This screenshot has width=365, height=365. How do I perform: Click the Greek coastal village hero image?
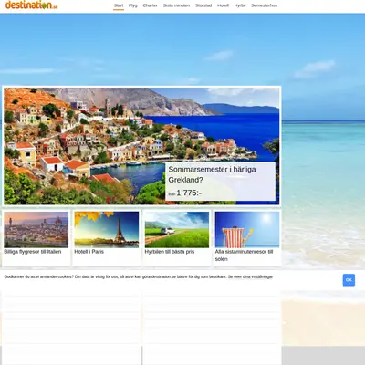[141, 146]
